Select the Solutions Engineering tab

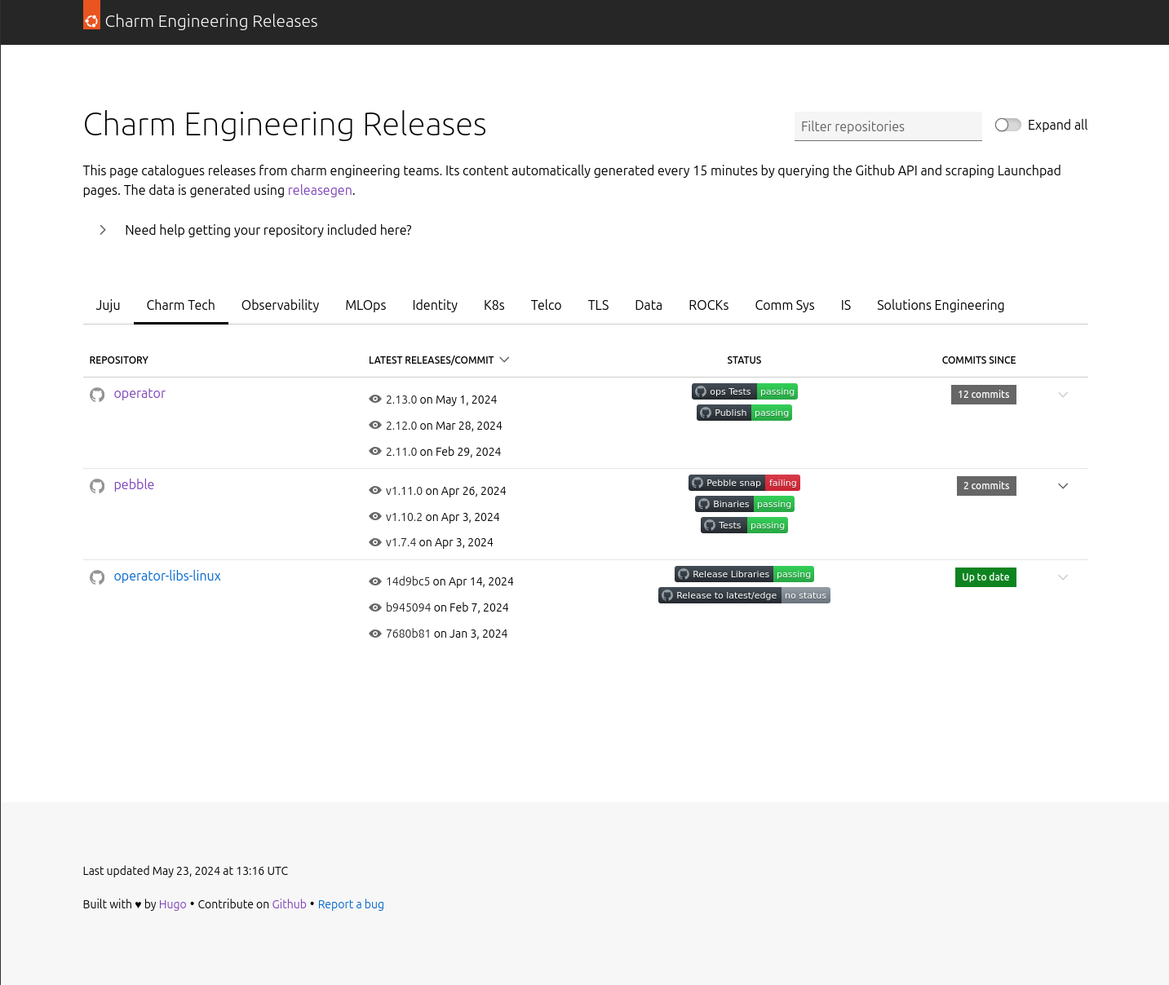[940, 305]
